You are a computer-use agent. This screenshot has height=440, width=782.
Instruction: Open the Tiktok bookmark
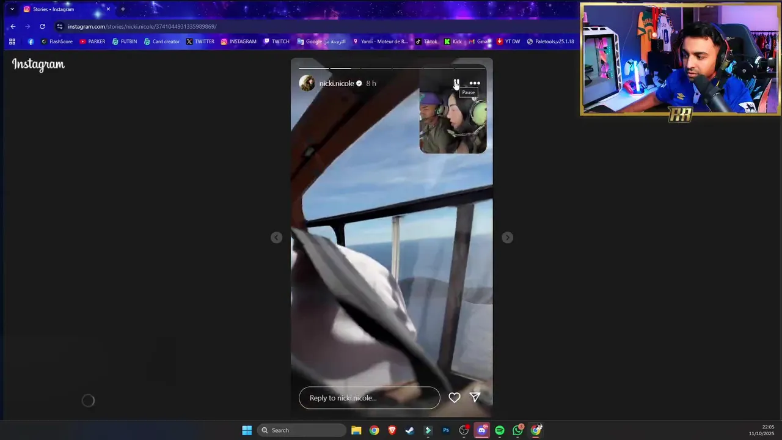[426, 42]
